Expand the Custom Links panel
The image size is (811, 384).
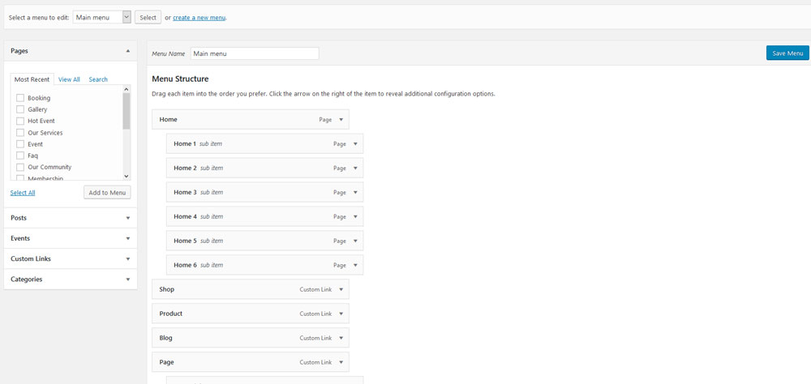pyautogui.click(x=70, y=258)
